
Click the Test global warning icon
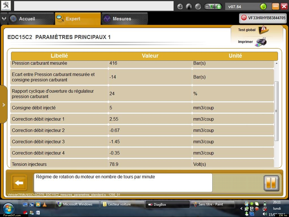click(263, 29)
